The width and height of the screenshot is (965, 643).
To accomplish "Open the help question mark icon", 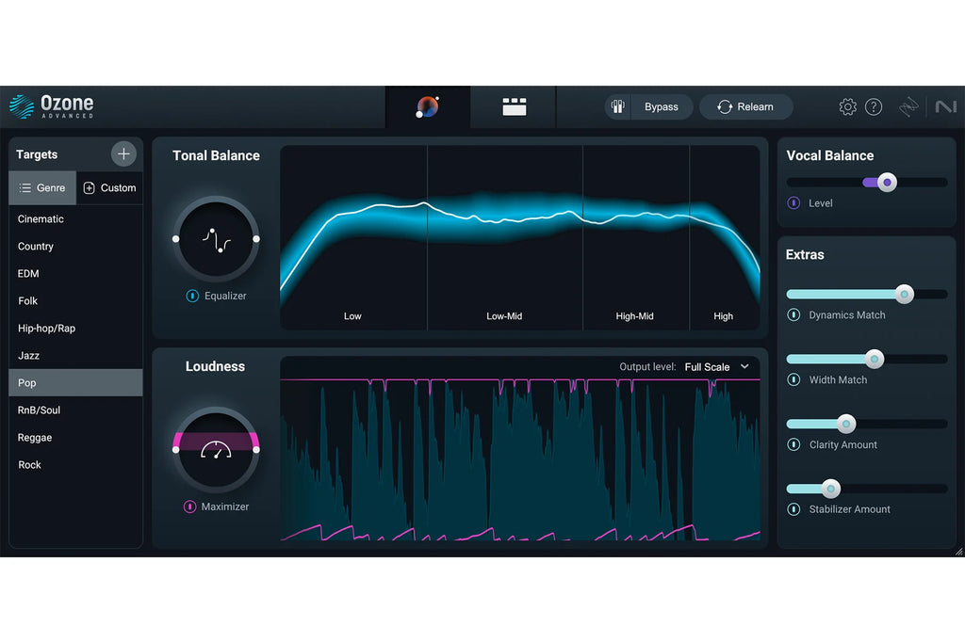I will 874,106.
